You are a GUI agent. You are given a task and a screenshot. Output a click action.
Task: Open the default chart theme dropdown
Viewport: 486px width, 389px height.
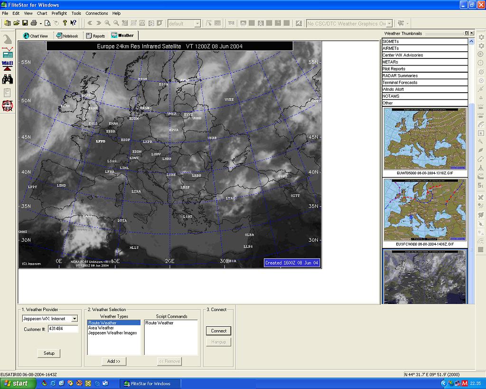coord(197,24)
